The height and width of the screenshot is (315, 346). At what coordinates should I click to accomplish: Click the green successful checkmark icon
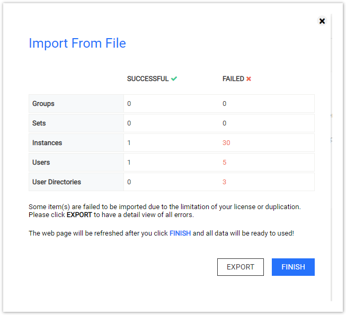tap(174, 79)
